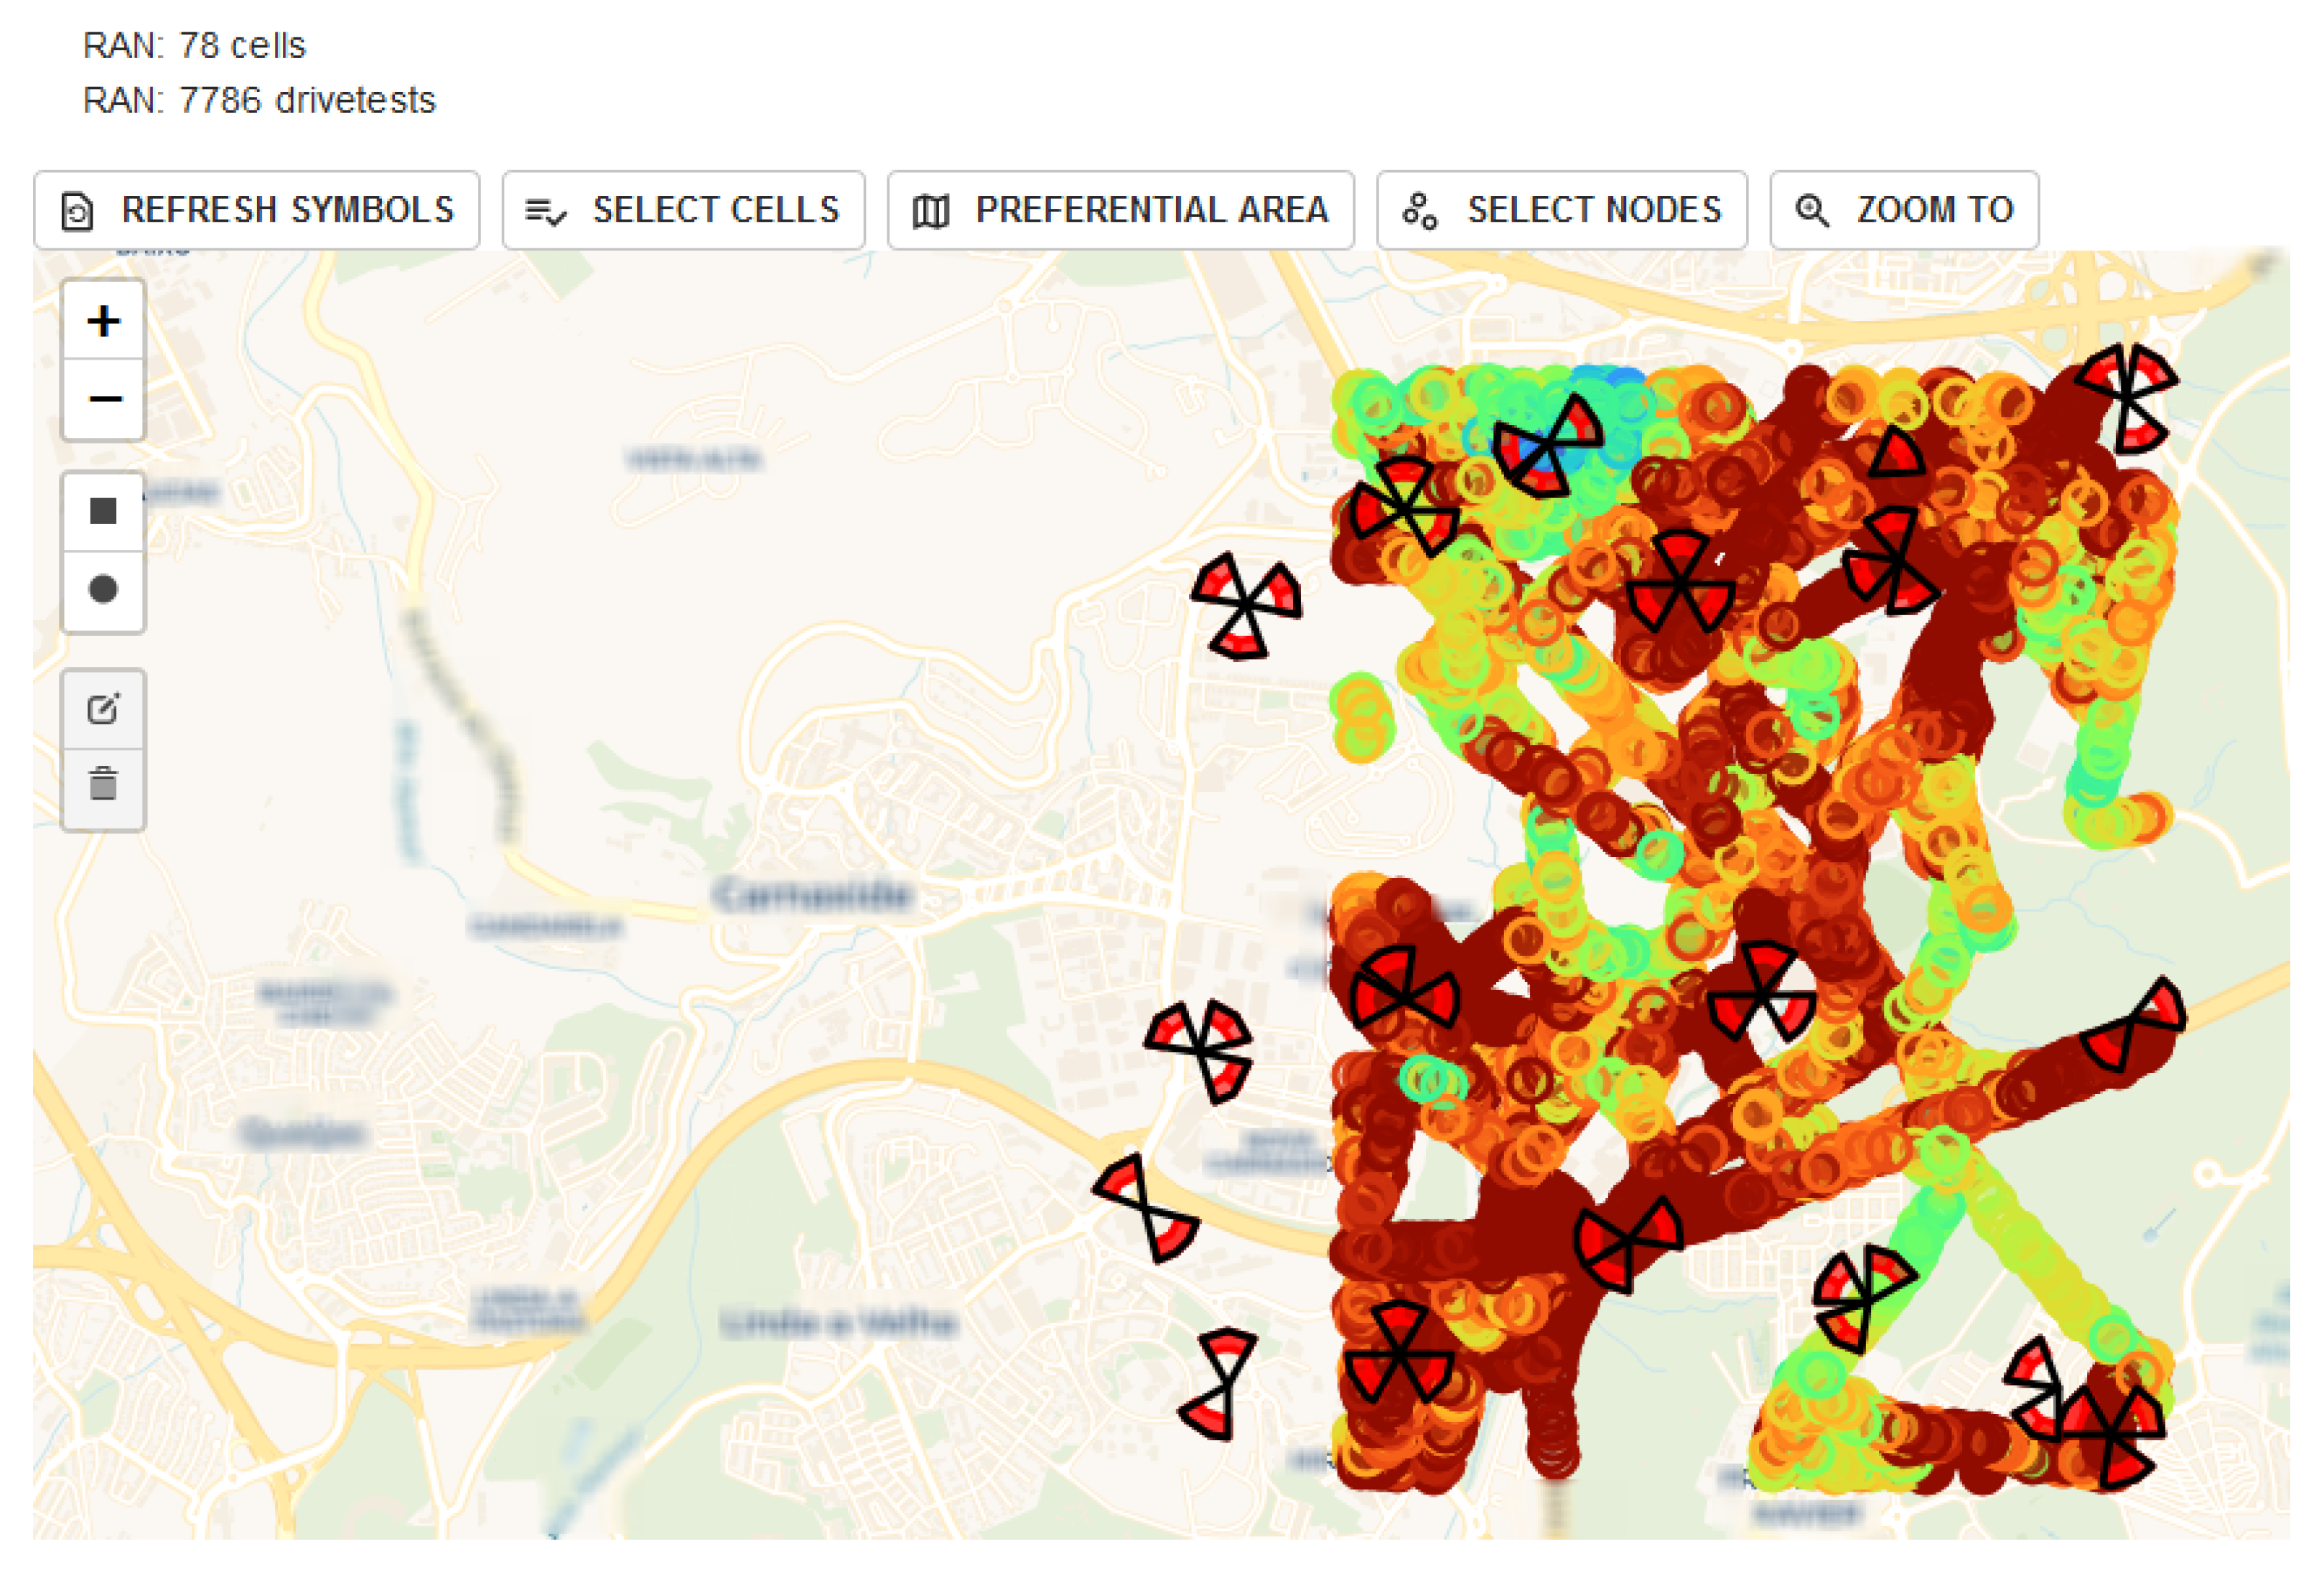
Task: Click the checklist icon in Select Cells
Action: point(545,211)
